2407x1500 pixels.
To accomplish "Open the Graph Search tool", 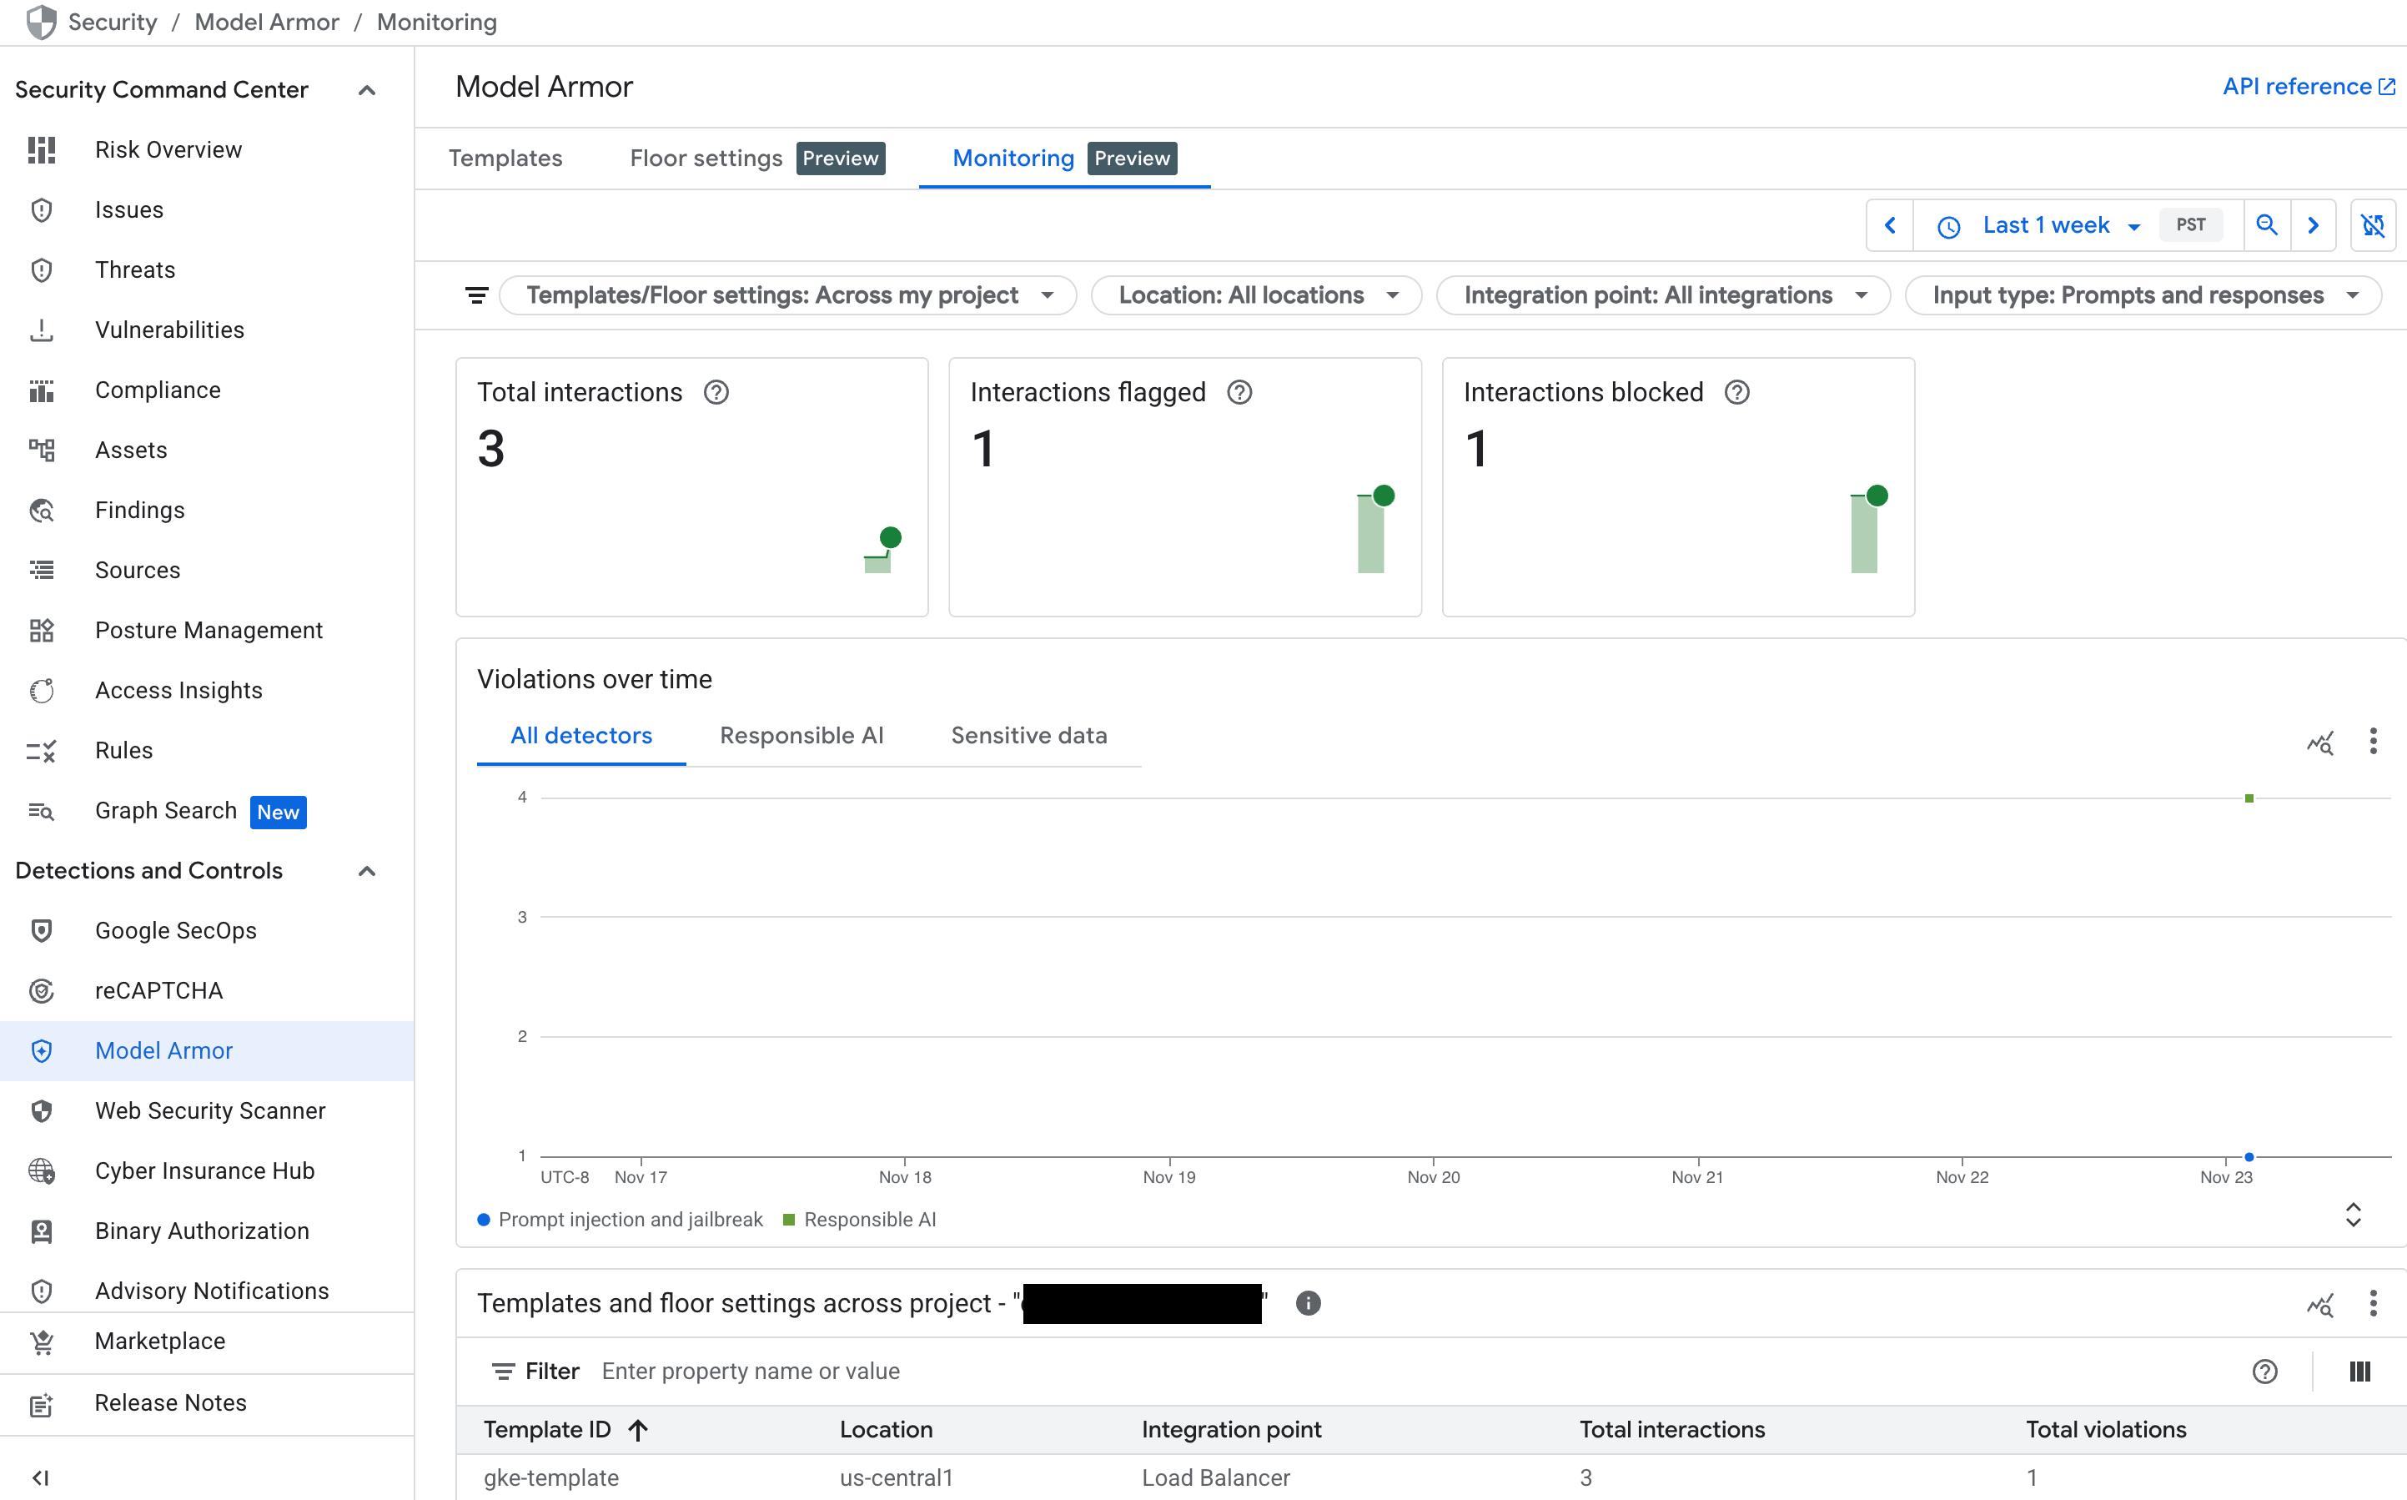I will click(166, 811).
